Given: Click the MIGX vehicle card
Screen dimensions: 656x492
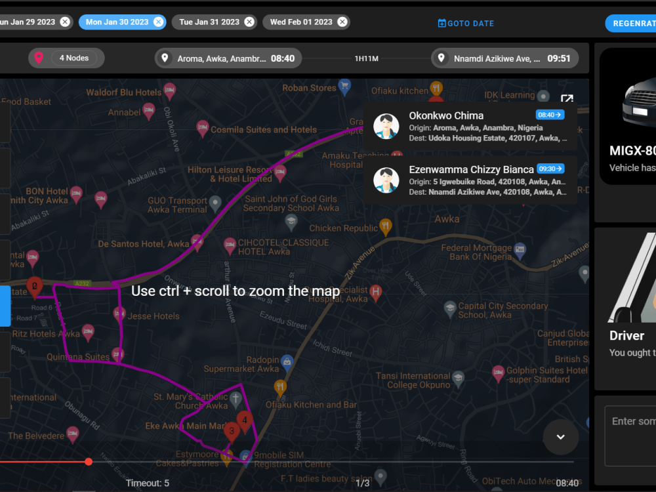Looking at the screenshot, I should pyautogui.click(x=628, y=116).
